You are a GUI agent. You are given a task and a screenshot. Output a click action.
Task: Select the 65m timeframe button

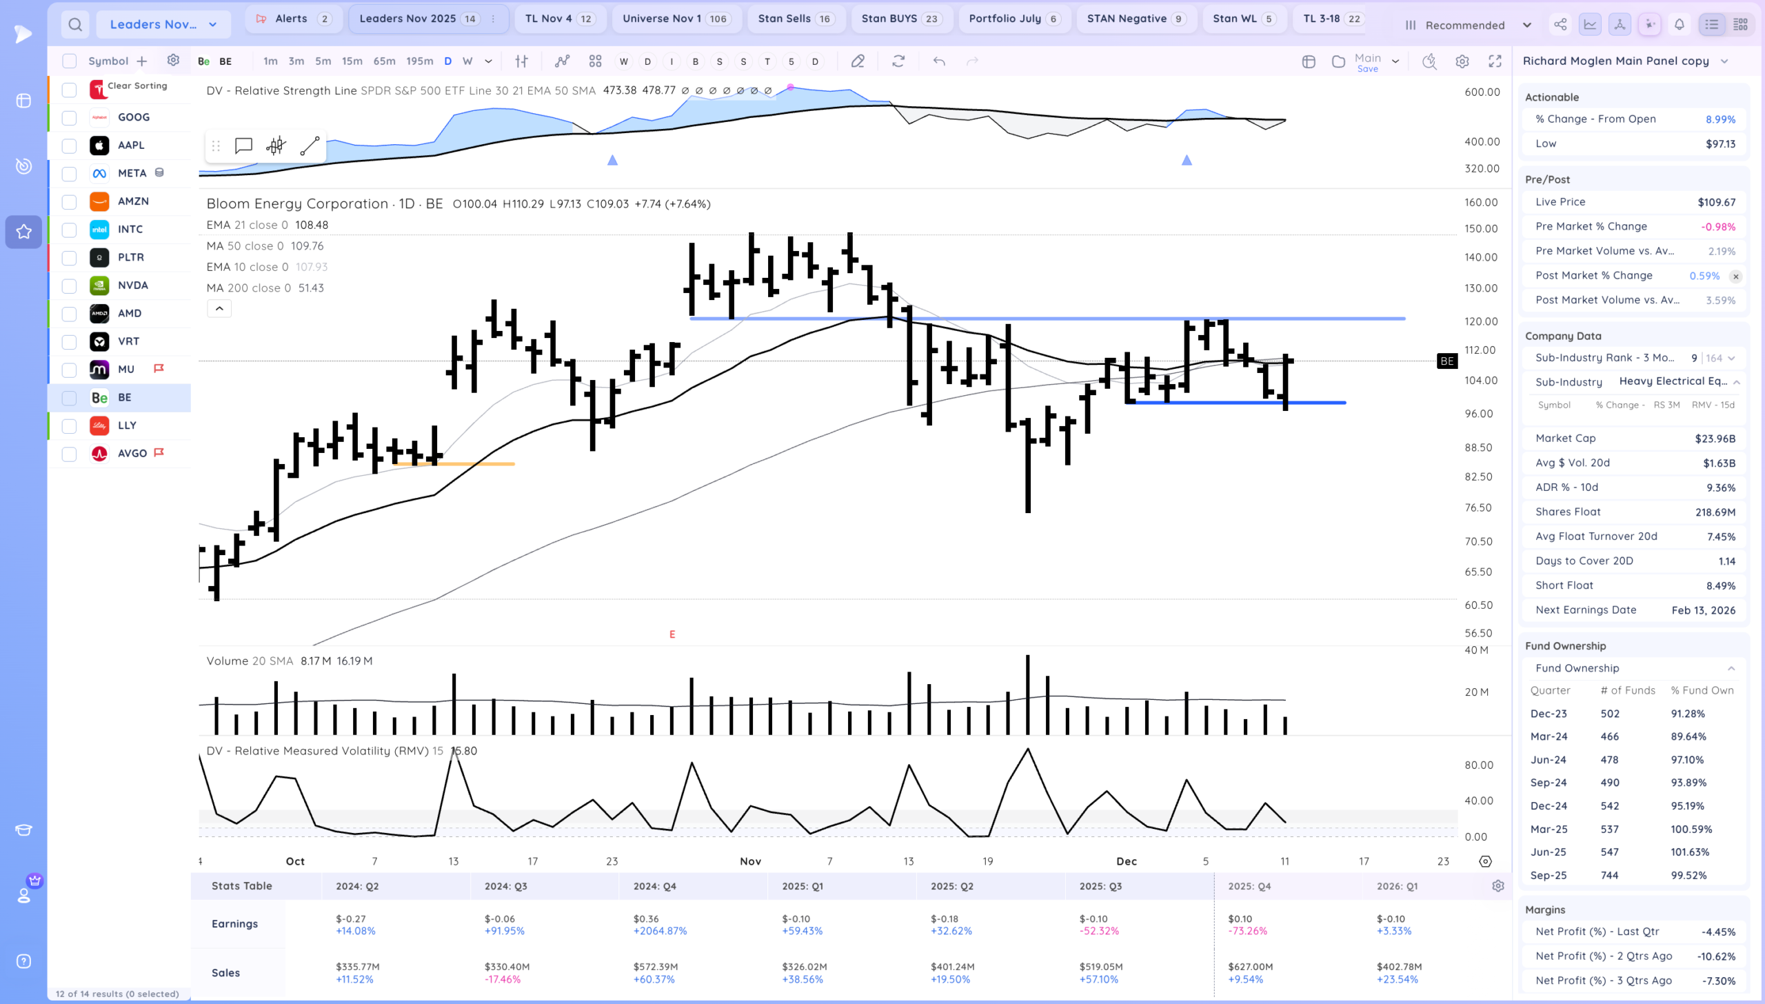pos(384,61)
